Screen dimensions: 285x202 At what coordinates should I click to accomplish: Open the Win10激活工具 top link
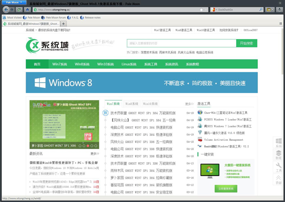coord(206,30)
